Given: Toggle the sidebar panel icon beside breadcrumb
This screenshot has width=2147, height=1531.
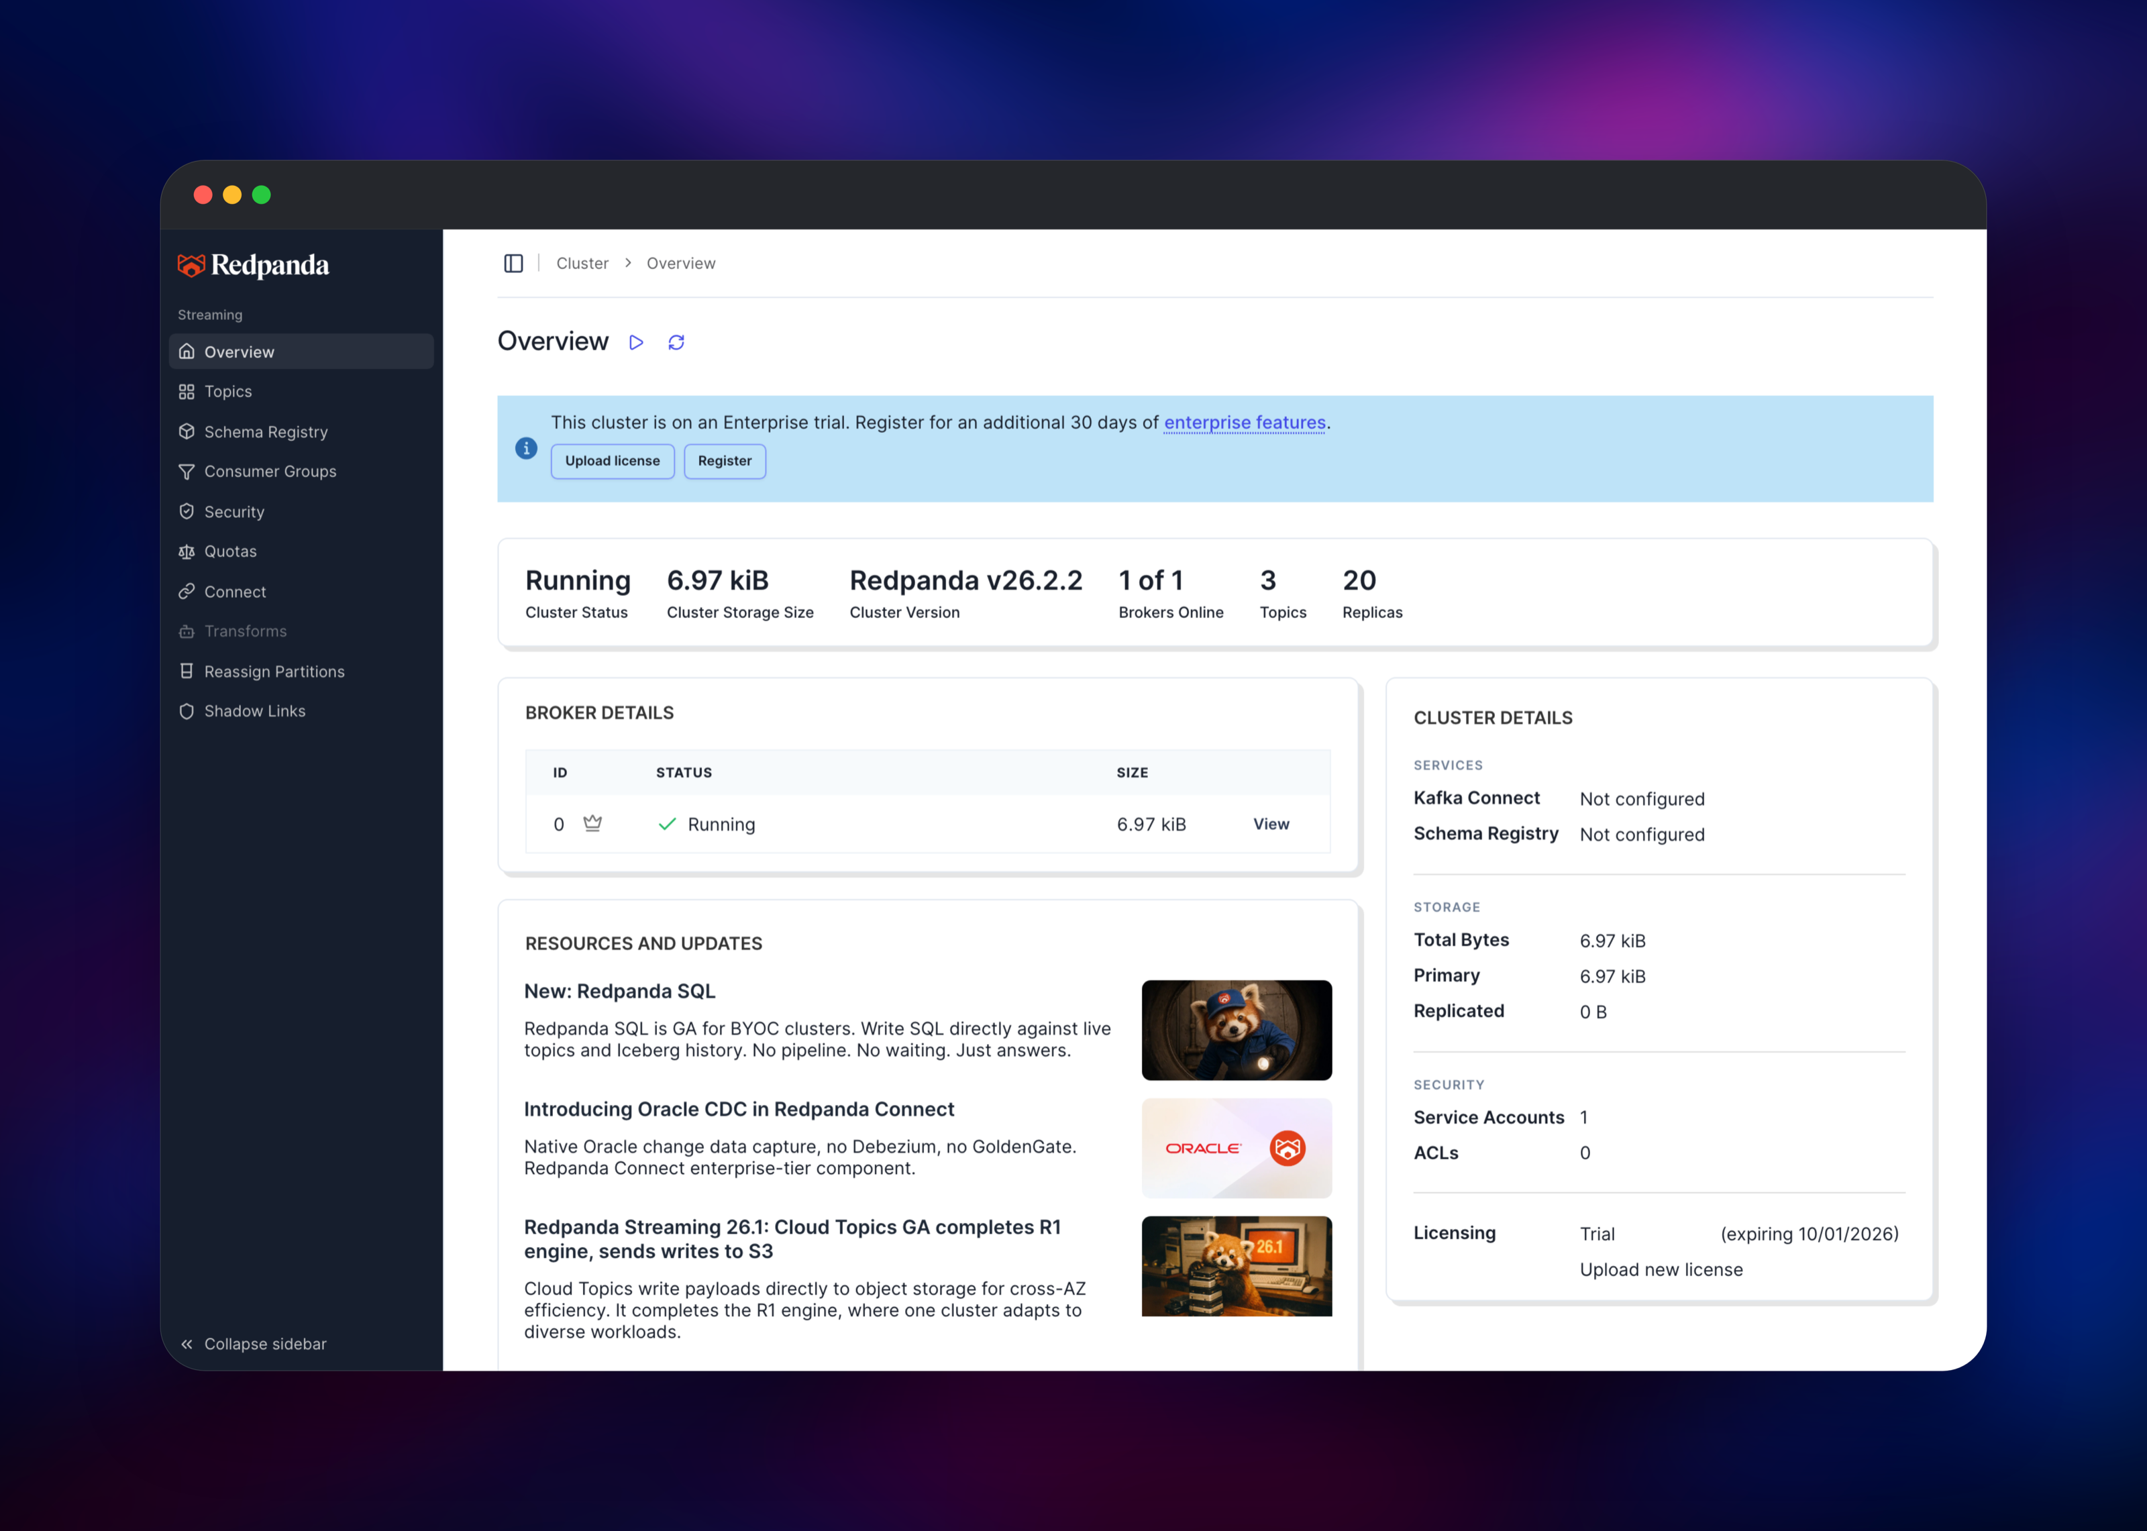Looking at the screenshot, I should click(514, 263).
